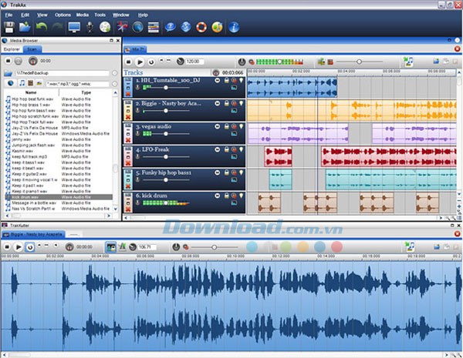Switch to the Explorer tab in Media Browser
This screenshot has height=358, width=463.
[x=12, y=49]
